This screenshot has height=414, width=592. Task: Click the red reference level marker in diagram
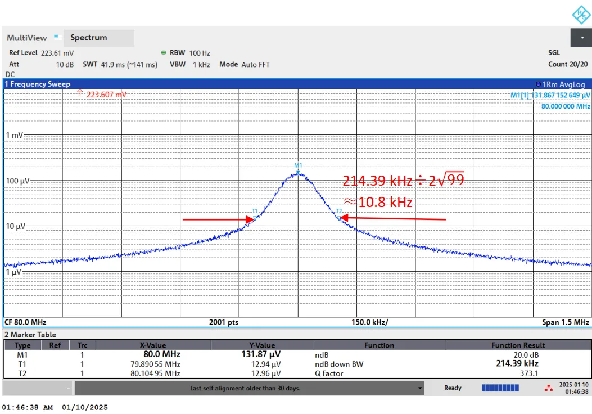click(x=80, y=92)
